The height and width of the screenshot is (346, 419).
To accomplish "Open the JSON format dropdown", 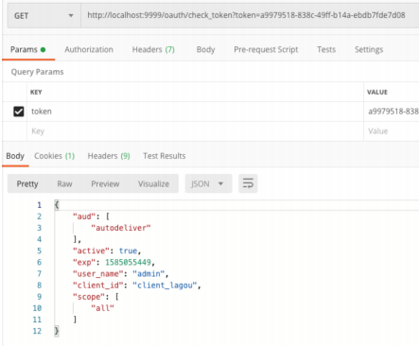I will pos(208,183).
